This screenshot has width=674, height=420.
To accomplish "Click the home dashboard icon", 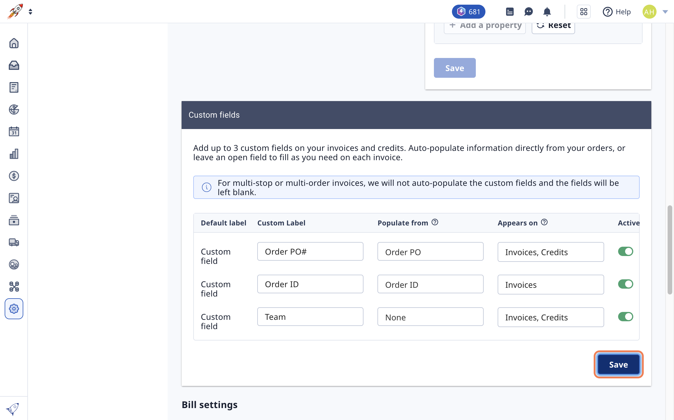I will [14, 43].
